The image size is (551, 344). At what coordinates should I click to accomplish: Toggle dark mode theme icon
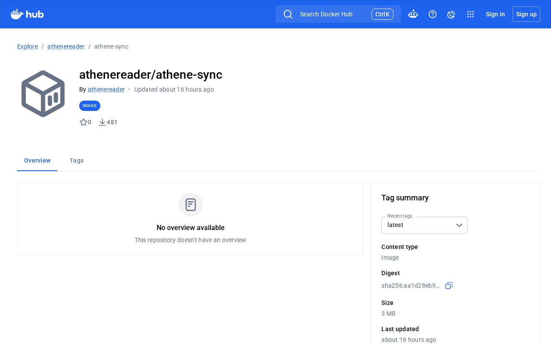[451, 14]
